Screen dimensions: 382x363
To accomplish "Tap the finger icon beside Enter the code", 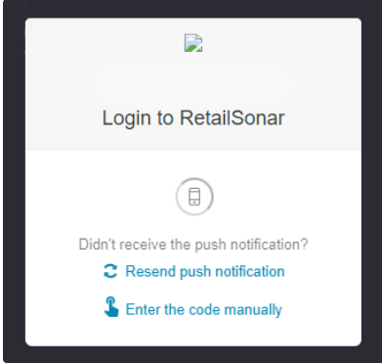I will [111, 306].
